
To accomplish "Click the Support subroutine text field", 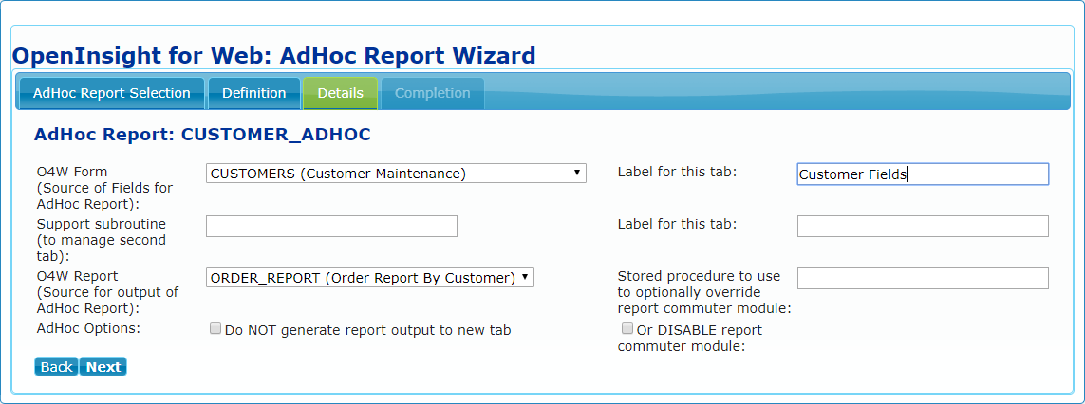I will [x=331, y=227].
